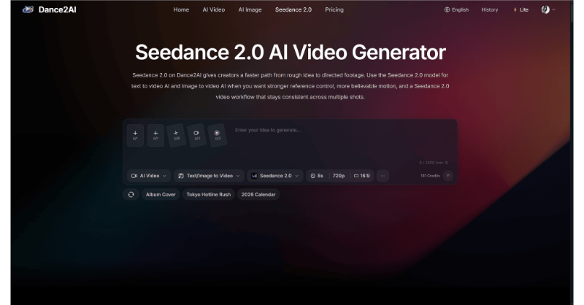Click the up-arrow generate button
This screenshot has width=584, height=305.
(x=448, y=176)
